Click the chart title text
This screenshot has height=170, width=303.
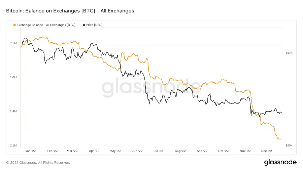coord(70,11)
